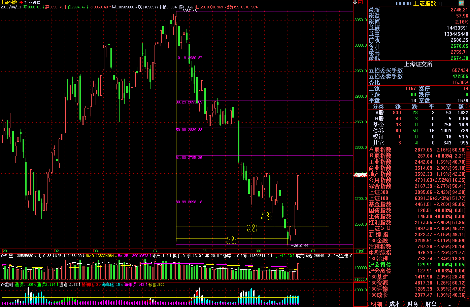Click the red arrow icon before W-涨跌停

point(21,2)
